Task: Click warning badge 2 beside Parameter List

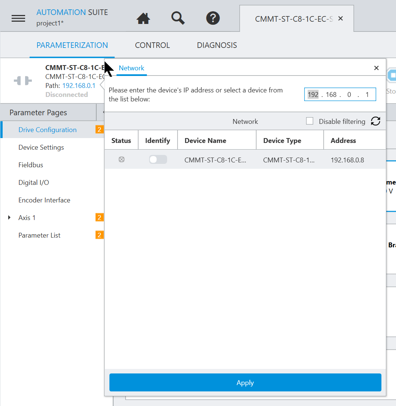Action: (x=100, y=235)
